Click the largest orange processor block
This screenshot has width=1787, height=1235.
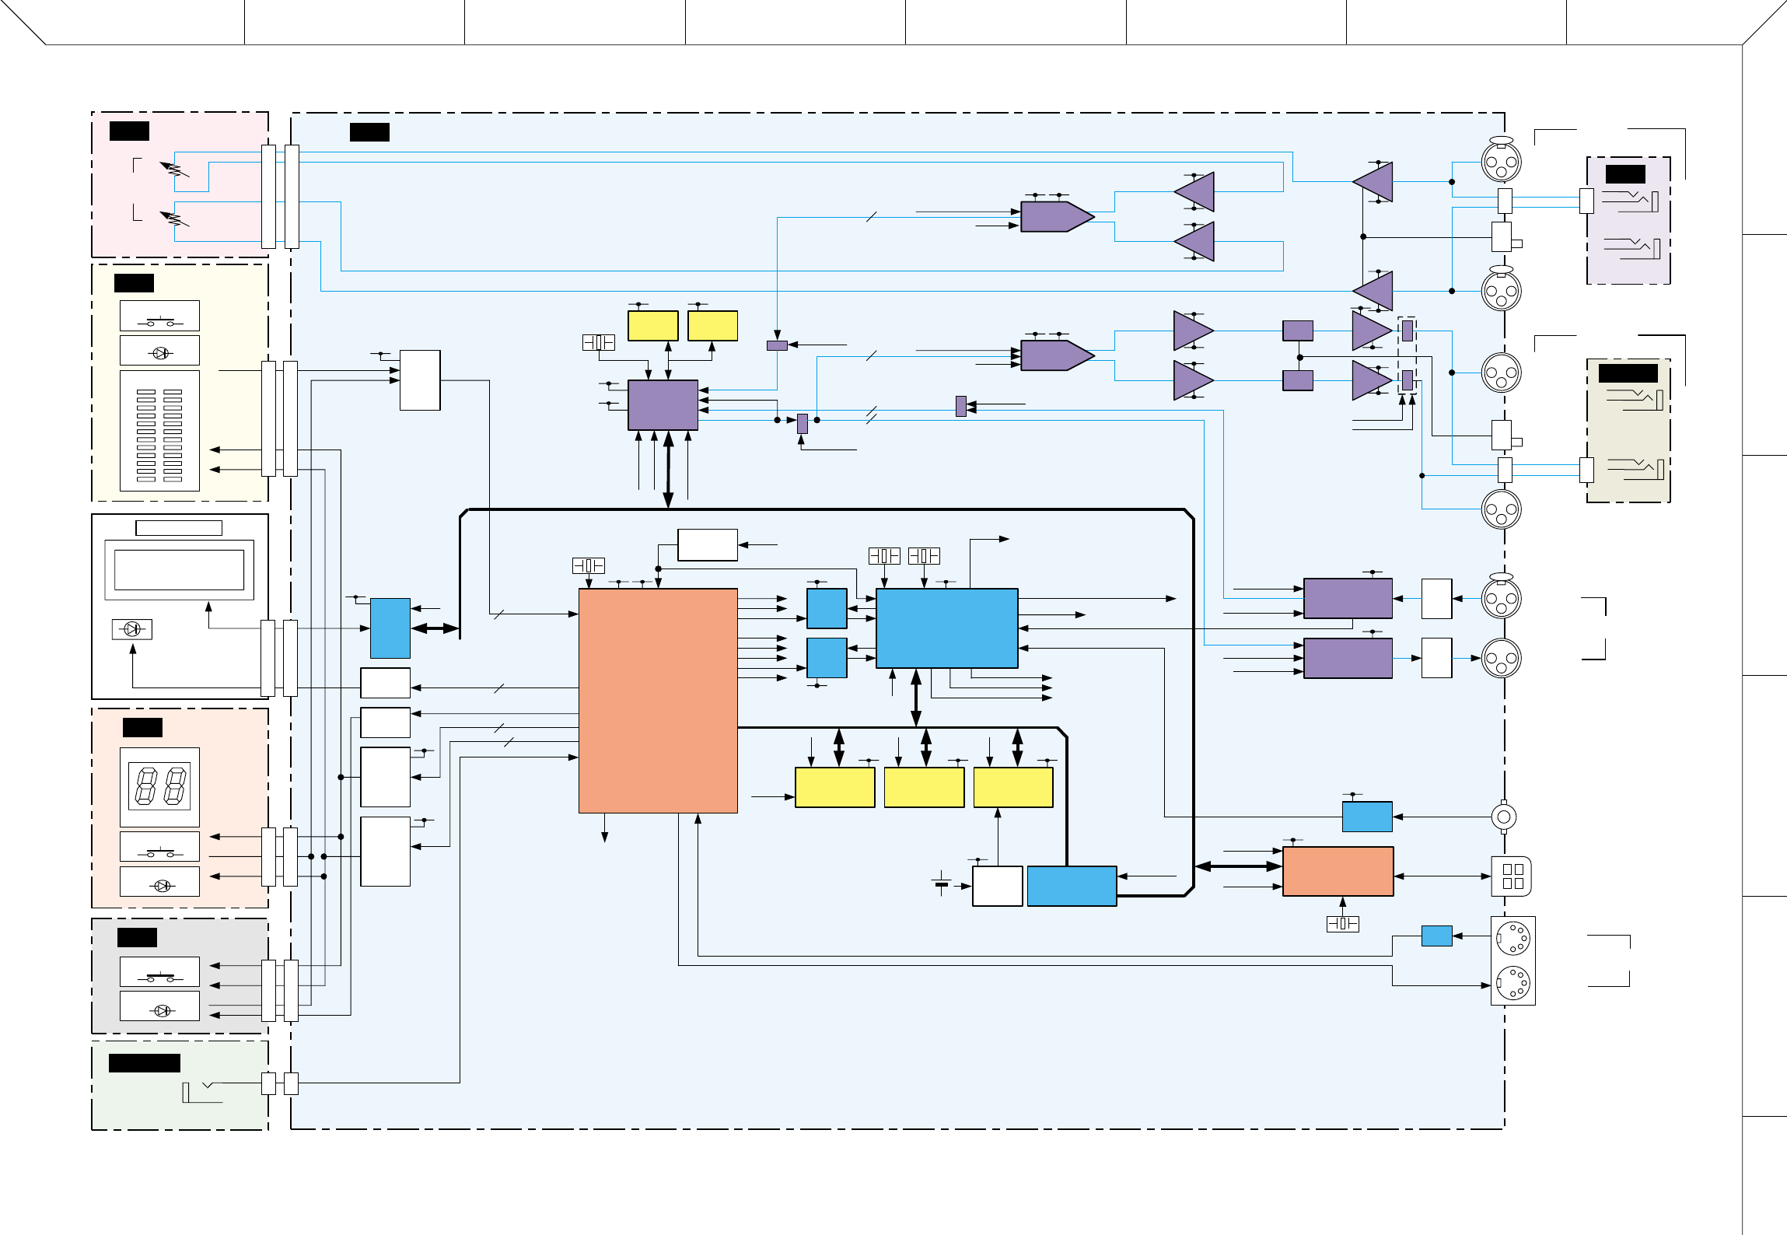pyautogui.click(x=658, y=700)
